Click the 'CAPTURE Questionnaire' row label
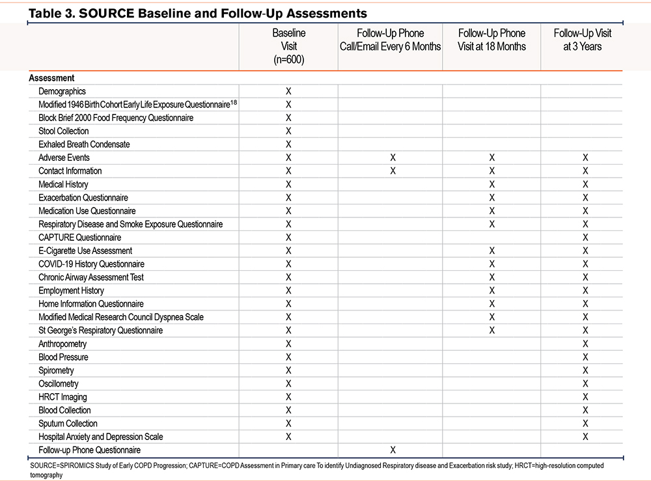This screenshot has width=651, height=481. tap(79, 238)
